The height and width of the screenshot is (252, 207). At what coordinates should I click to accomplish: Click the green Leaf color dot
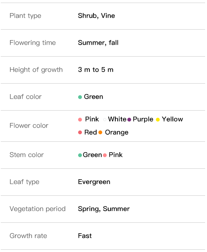tap(80, 97)
